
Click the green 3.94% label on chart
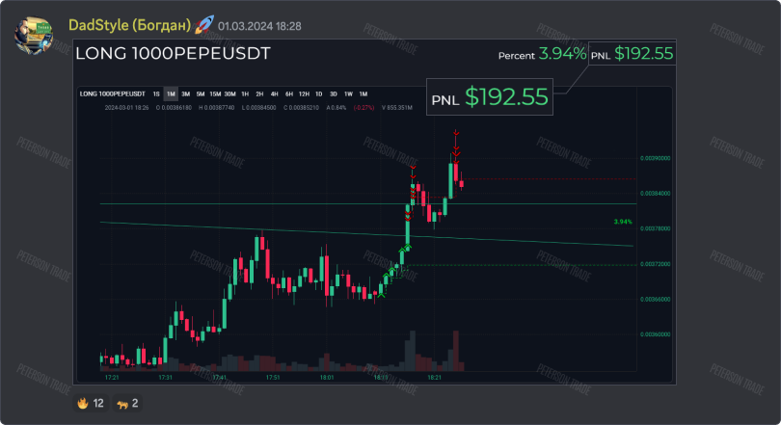pos(622,222)
